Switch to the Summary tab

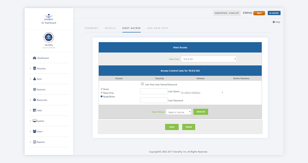(x=91, y=28)
